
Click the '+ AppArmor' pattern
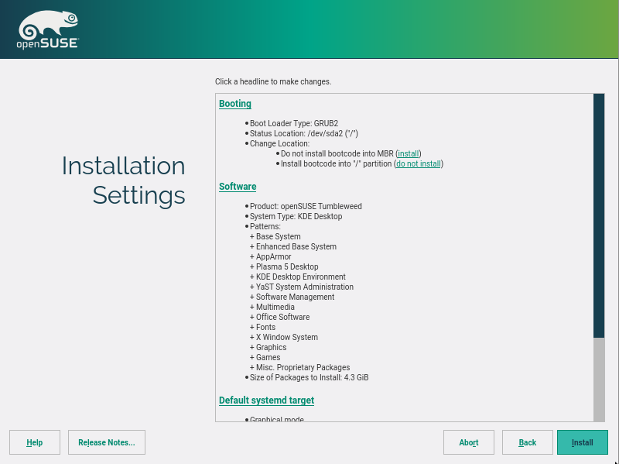point(270,256)
